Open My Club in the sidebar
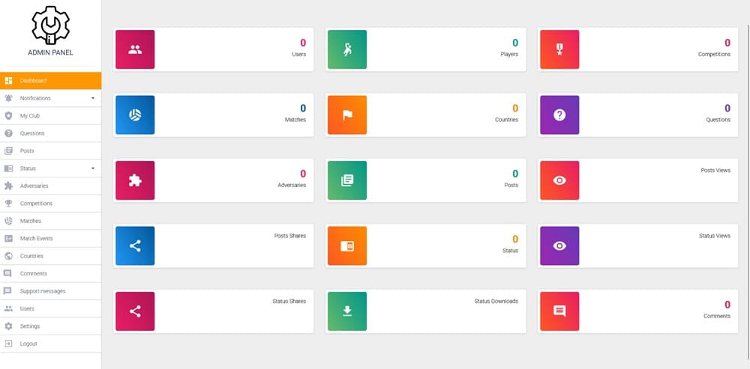The height and width of the screenshot is (369, 750). [30, 116]
